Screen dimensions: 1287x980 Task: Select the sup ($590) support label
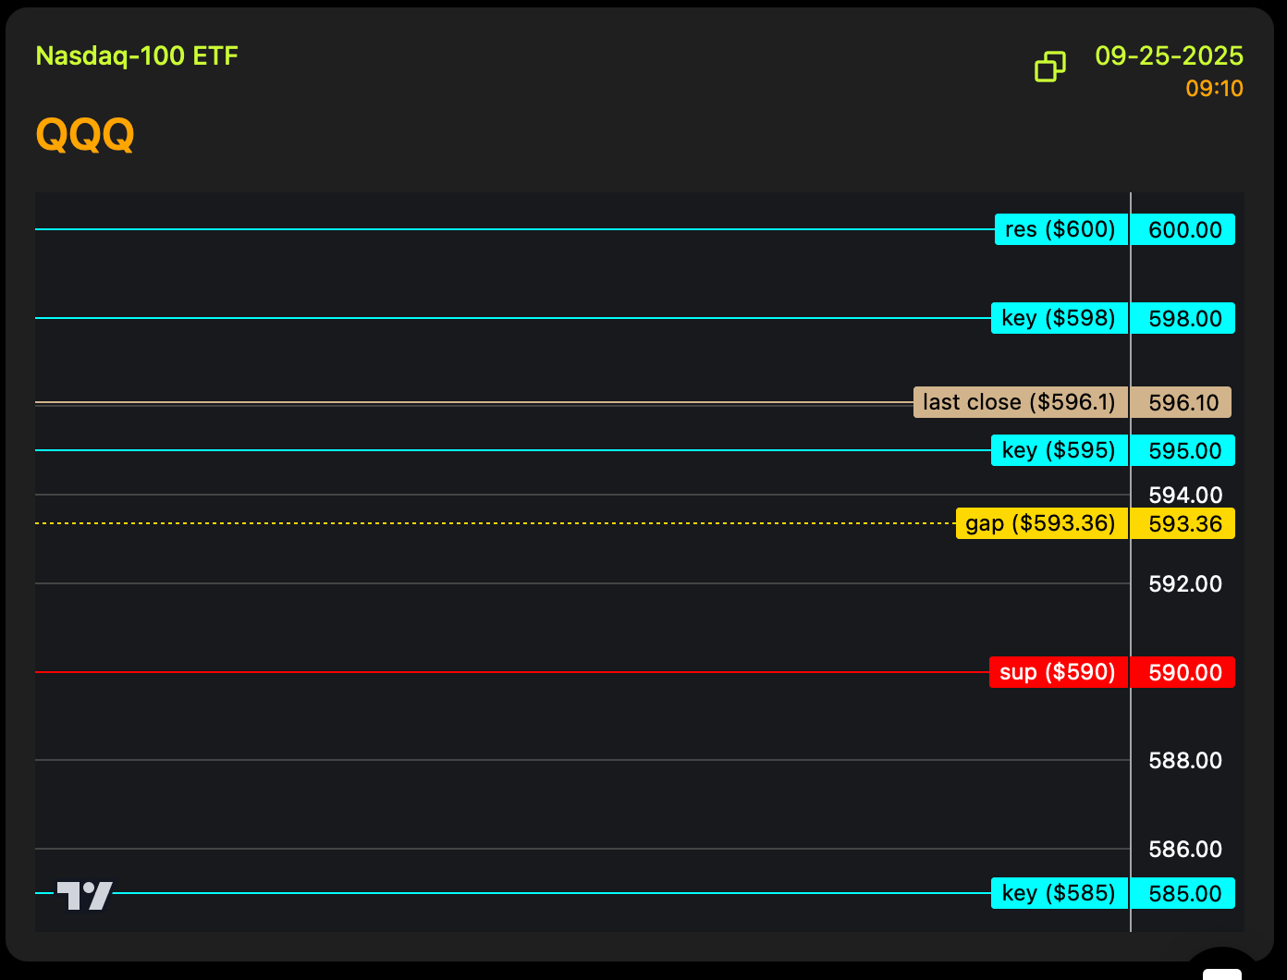click(1058, 672)
